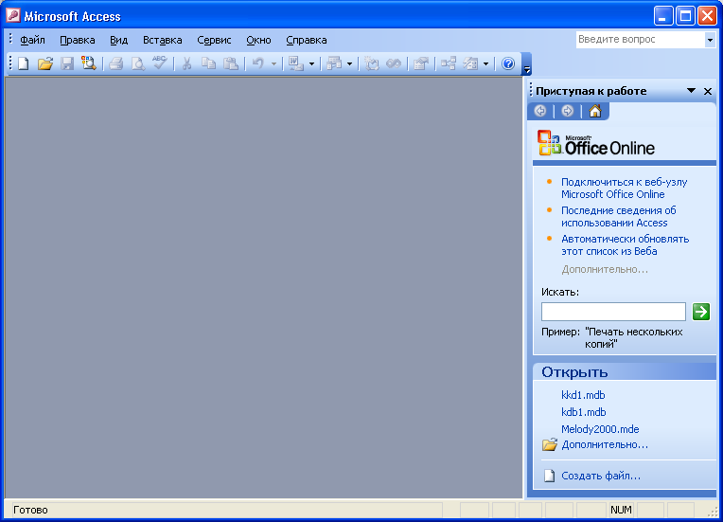
Task: Close the Приступая к работе task pane
Action: [708, 91]
